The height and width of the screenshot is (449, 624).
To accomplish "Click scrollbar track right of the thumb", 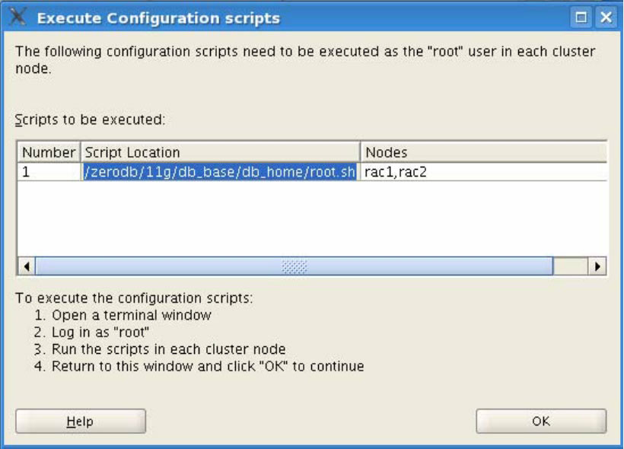I will 571,266.
